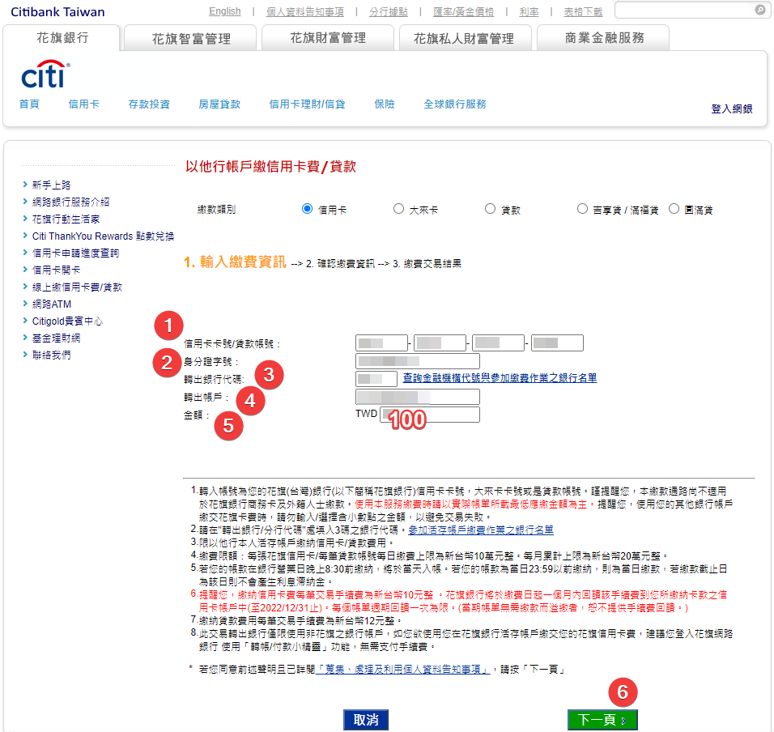Switch to 花旗財富管理 tab
This screenshot has width=774, height=732.
click(x=327, y=38)
